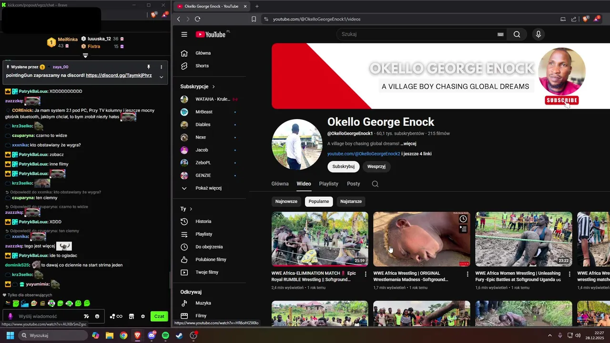Click the purple microphone icon in chat input

10,316
